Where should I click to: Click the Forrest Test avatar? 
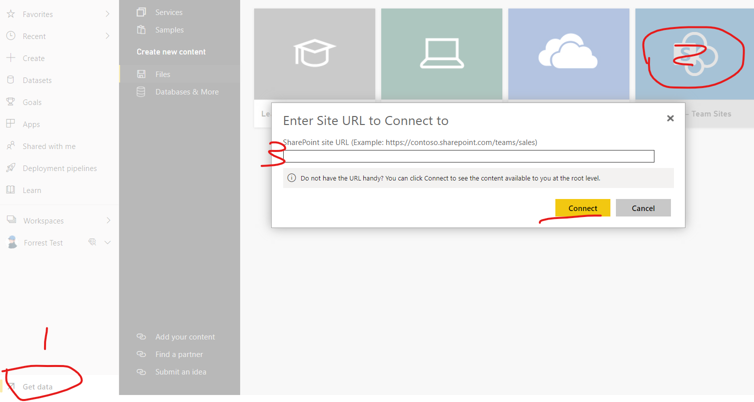pos(12,242)
